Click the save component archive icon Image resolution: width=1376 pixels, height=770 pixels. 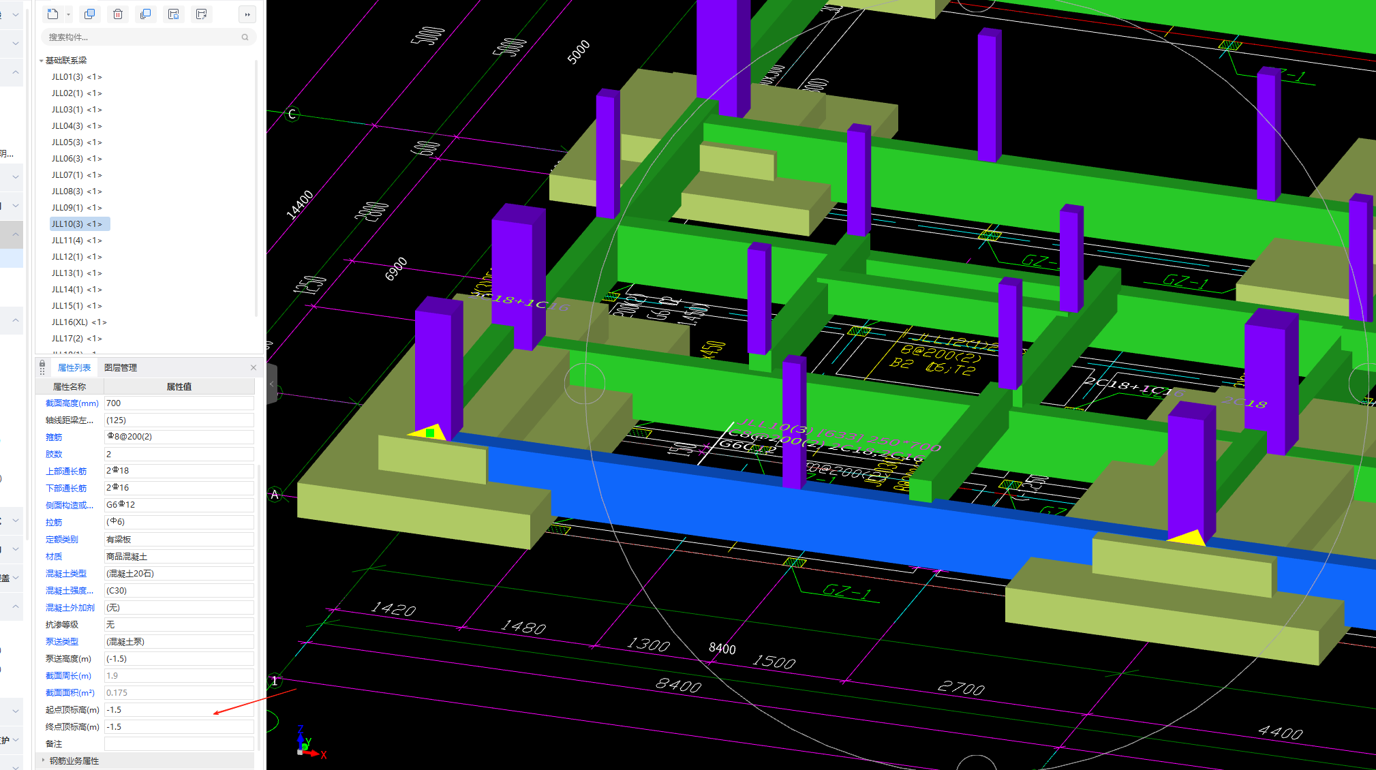174,14
